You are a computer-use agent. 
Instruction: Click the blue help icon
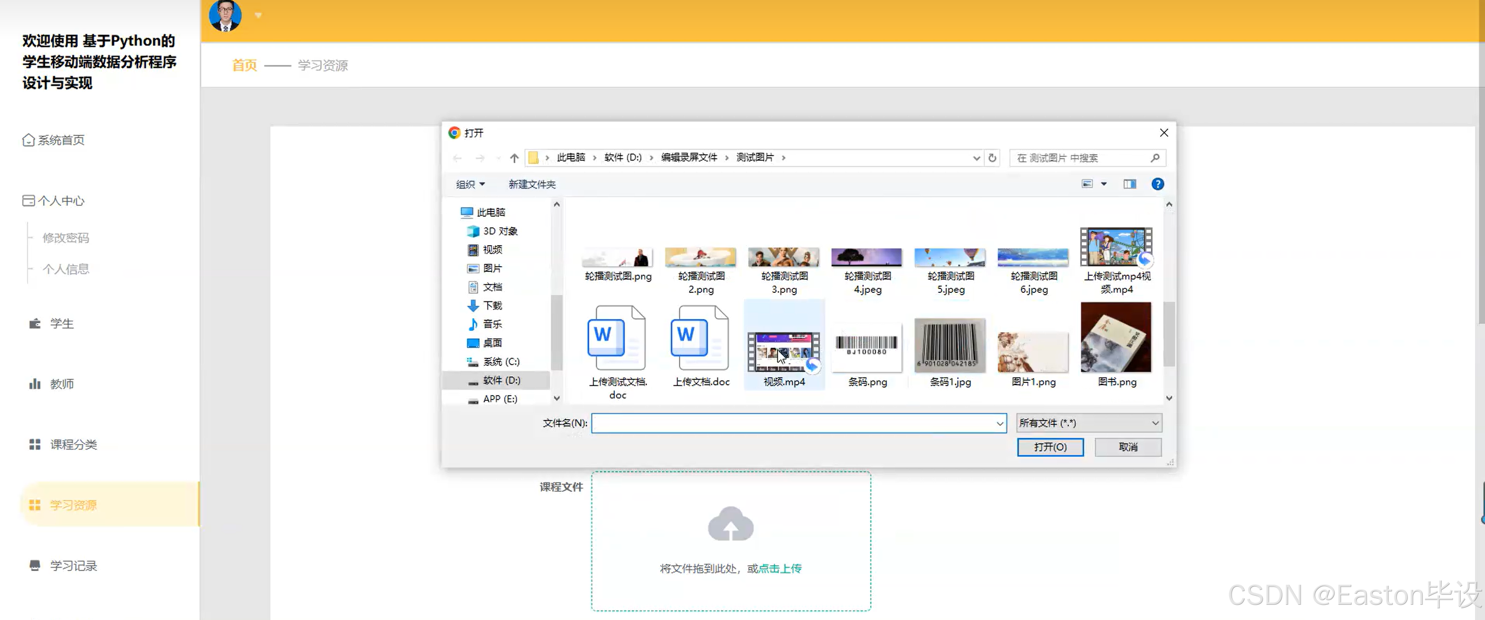(1157, 184)
